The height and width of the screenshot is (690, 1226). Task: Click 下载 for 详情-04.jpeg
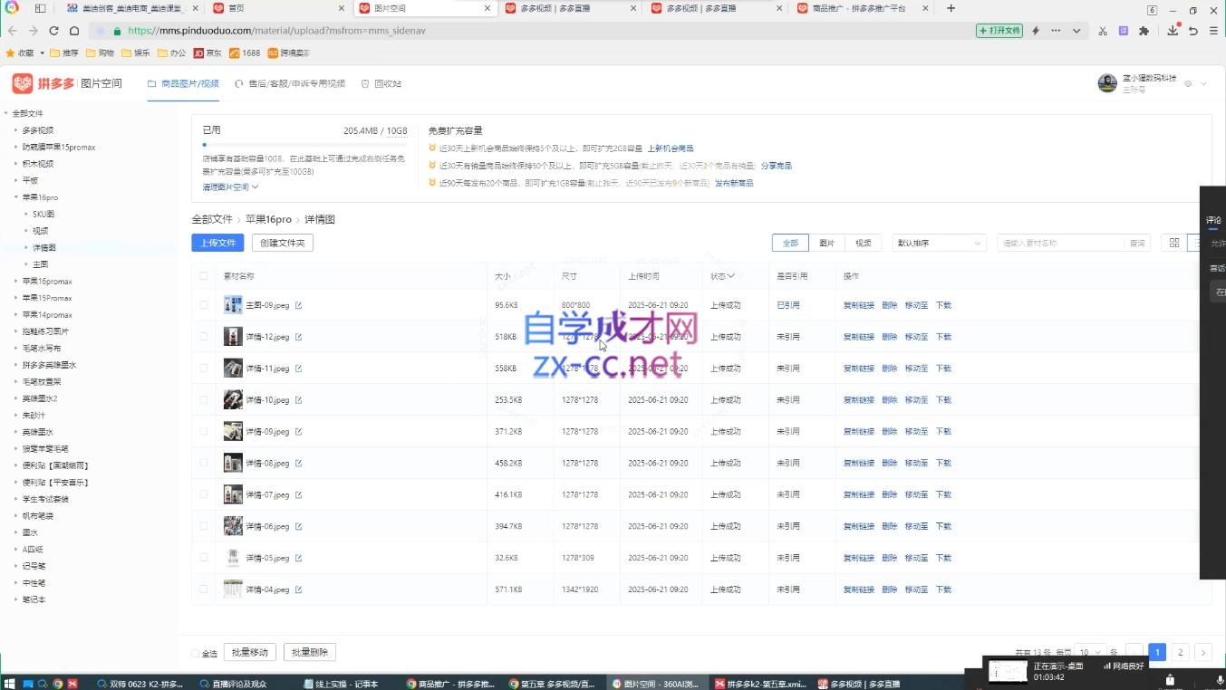(x=943, y=589)
